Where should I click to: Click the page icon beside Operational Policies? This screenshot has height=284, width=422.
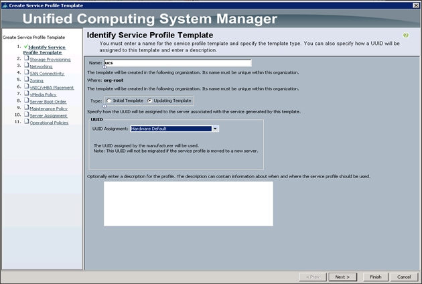(x=26, y=121)
